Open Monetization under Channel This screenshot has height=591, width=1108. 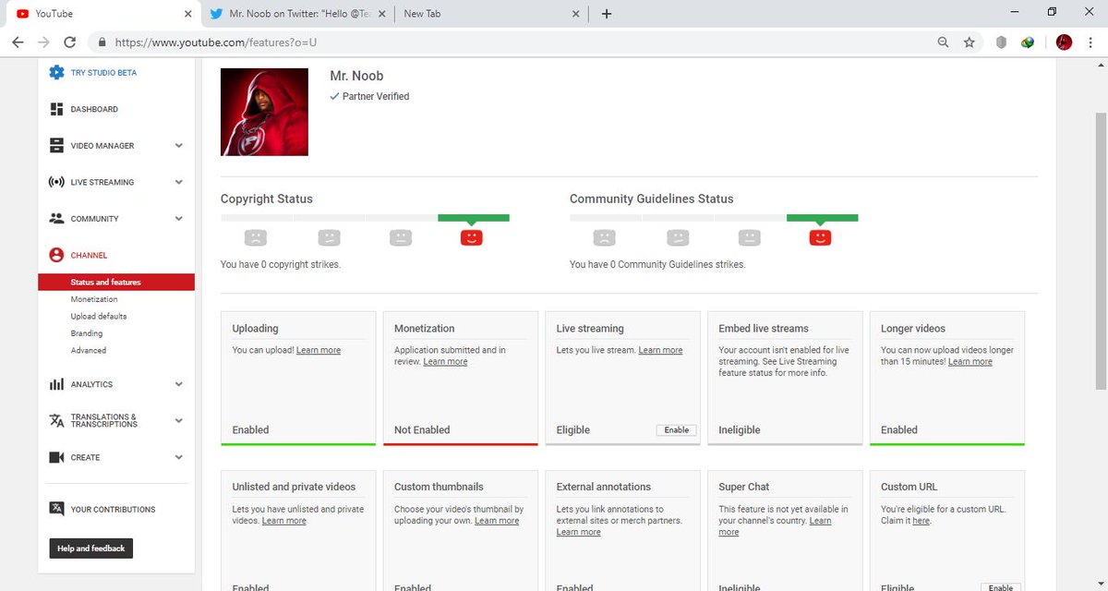click(x=94, y=299)
